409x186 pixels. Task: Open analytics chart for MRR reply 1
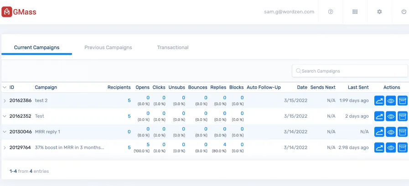coord(379,132)
